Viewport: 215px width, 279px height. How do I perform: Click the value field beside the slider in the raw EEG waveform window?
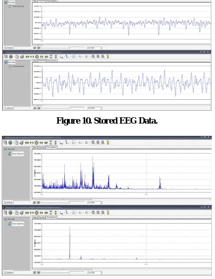77,108
